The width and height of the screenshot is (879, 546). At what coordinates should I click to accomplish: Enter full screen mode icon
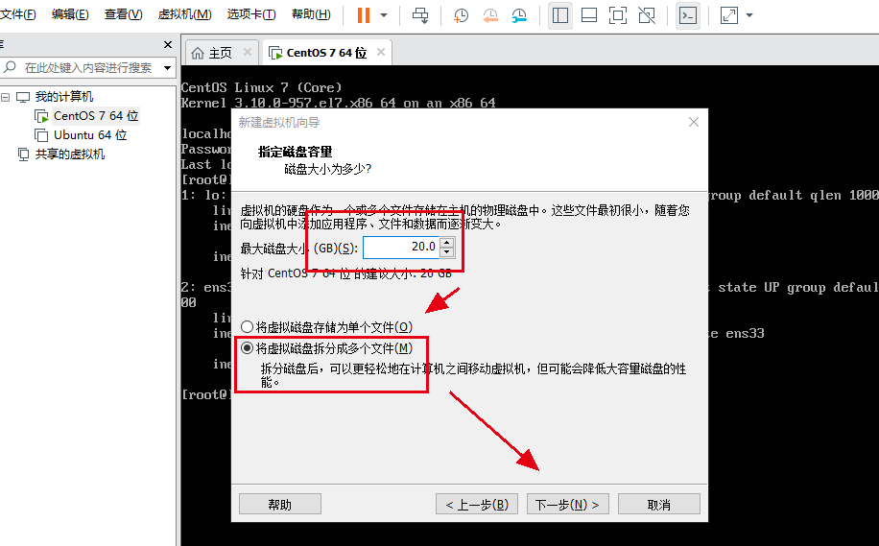618,15
